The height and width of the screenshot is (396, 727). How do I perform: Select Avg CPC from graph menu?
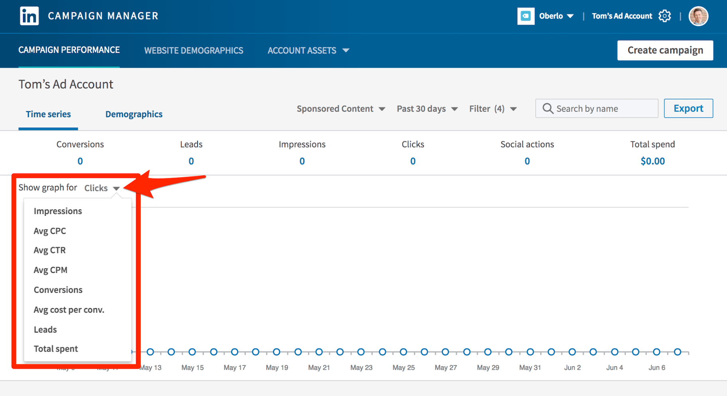point(50,231)
